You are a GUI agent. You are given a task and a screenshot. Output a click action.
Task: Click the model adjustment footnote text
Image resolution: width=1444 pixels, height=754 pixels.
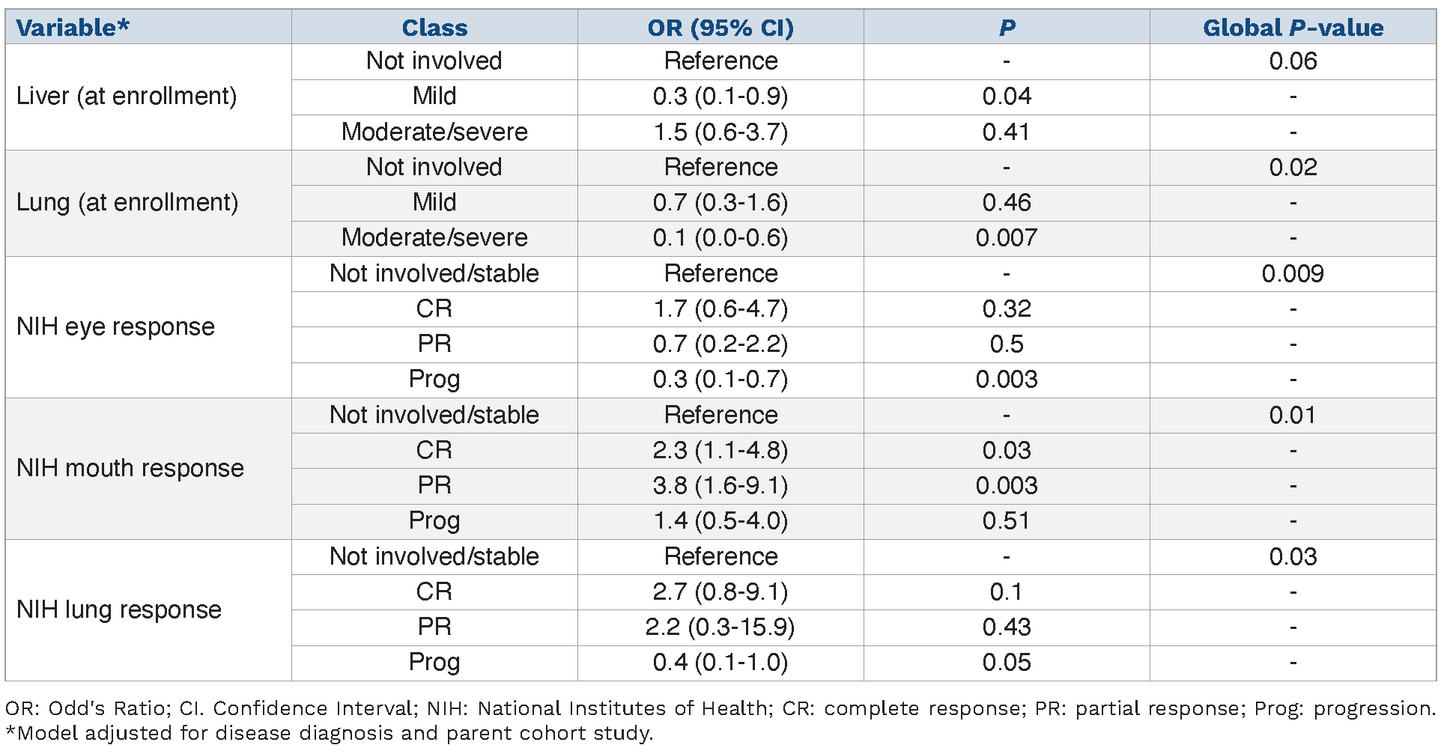tap(330, 733)
